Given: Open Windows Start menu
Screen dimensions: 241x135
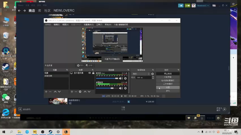Looking at the screenshot, I should point(4,132).
